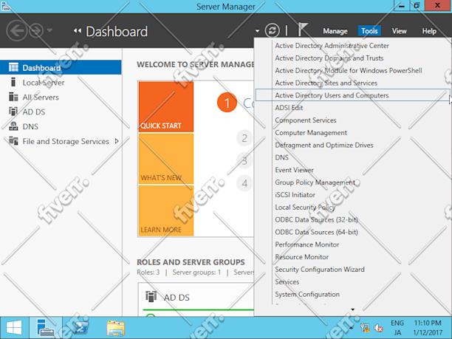The image size is (452, 339).
Task: Close the Tools menu
Action: tap(369, 31)
